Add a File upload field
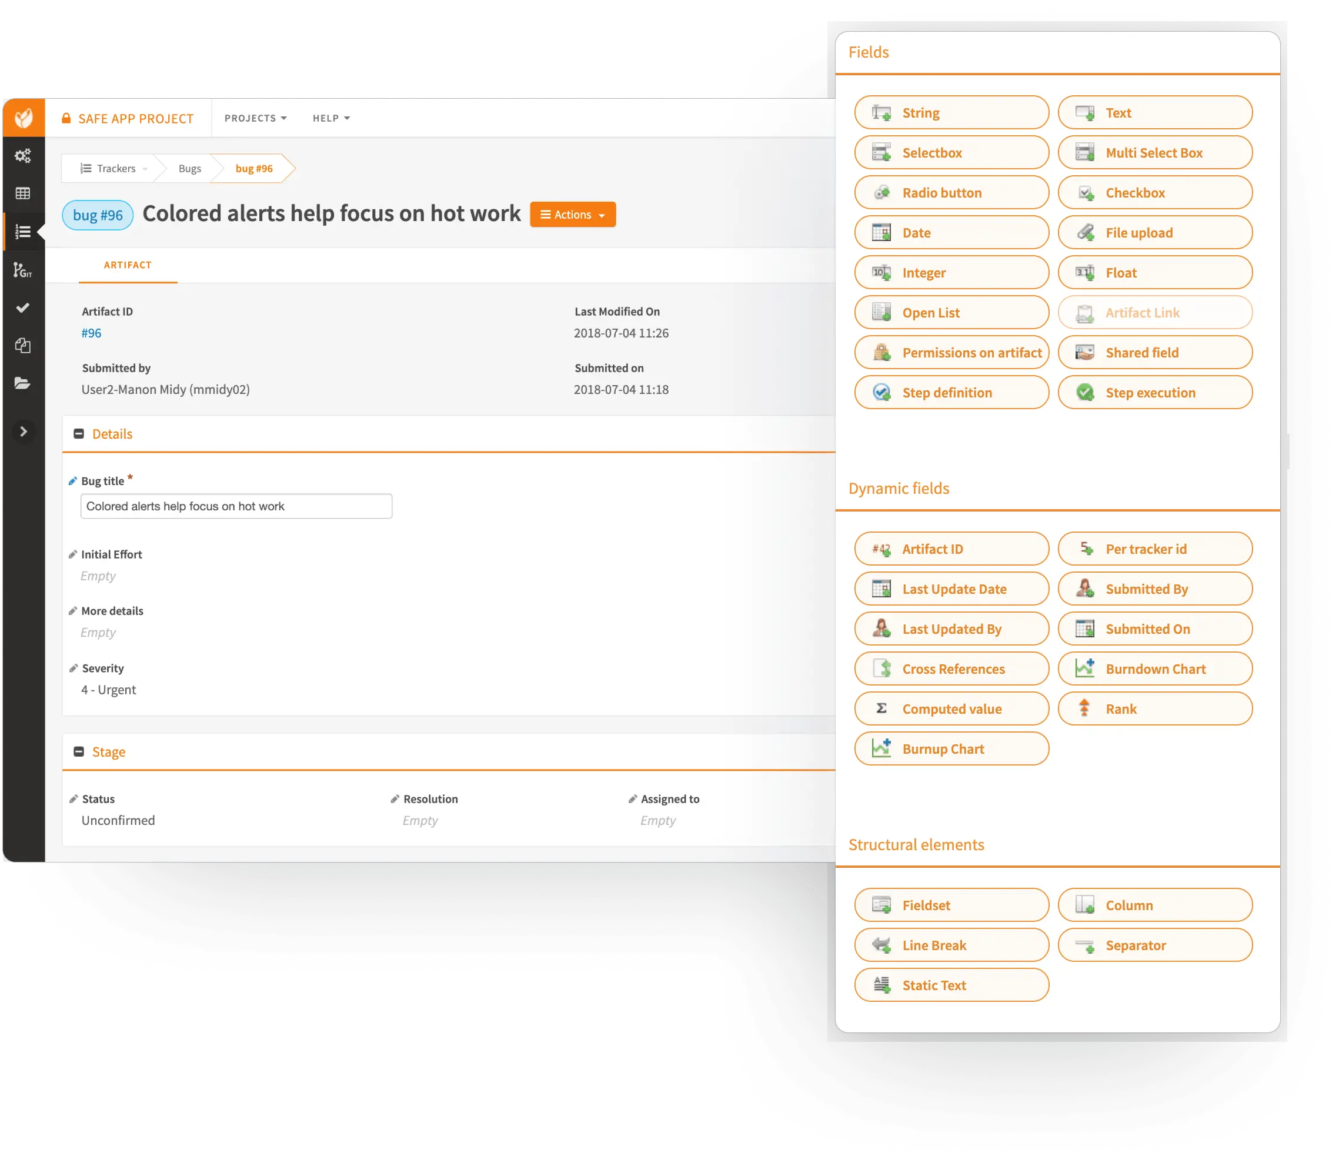The width and height of the screenshot is (1339, 1160). tap(1155, 233)
